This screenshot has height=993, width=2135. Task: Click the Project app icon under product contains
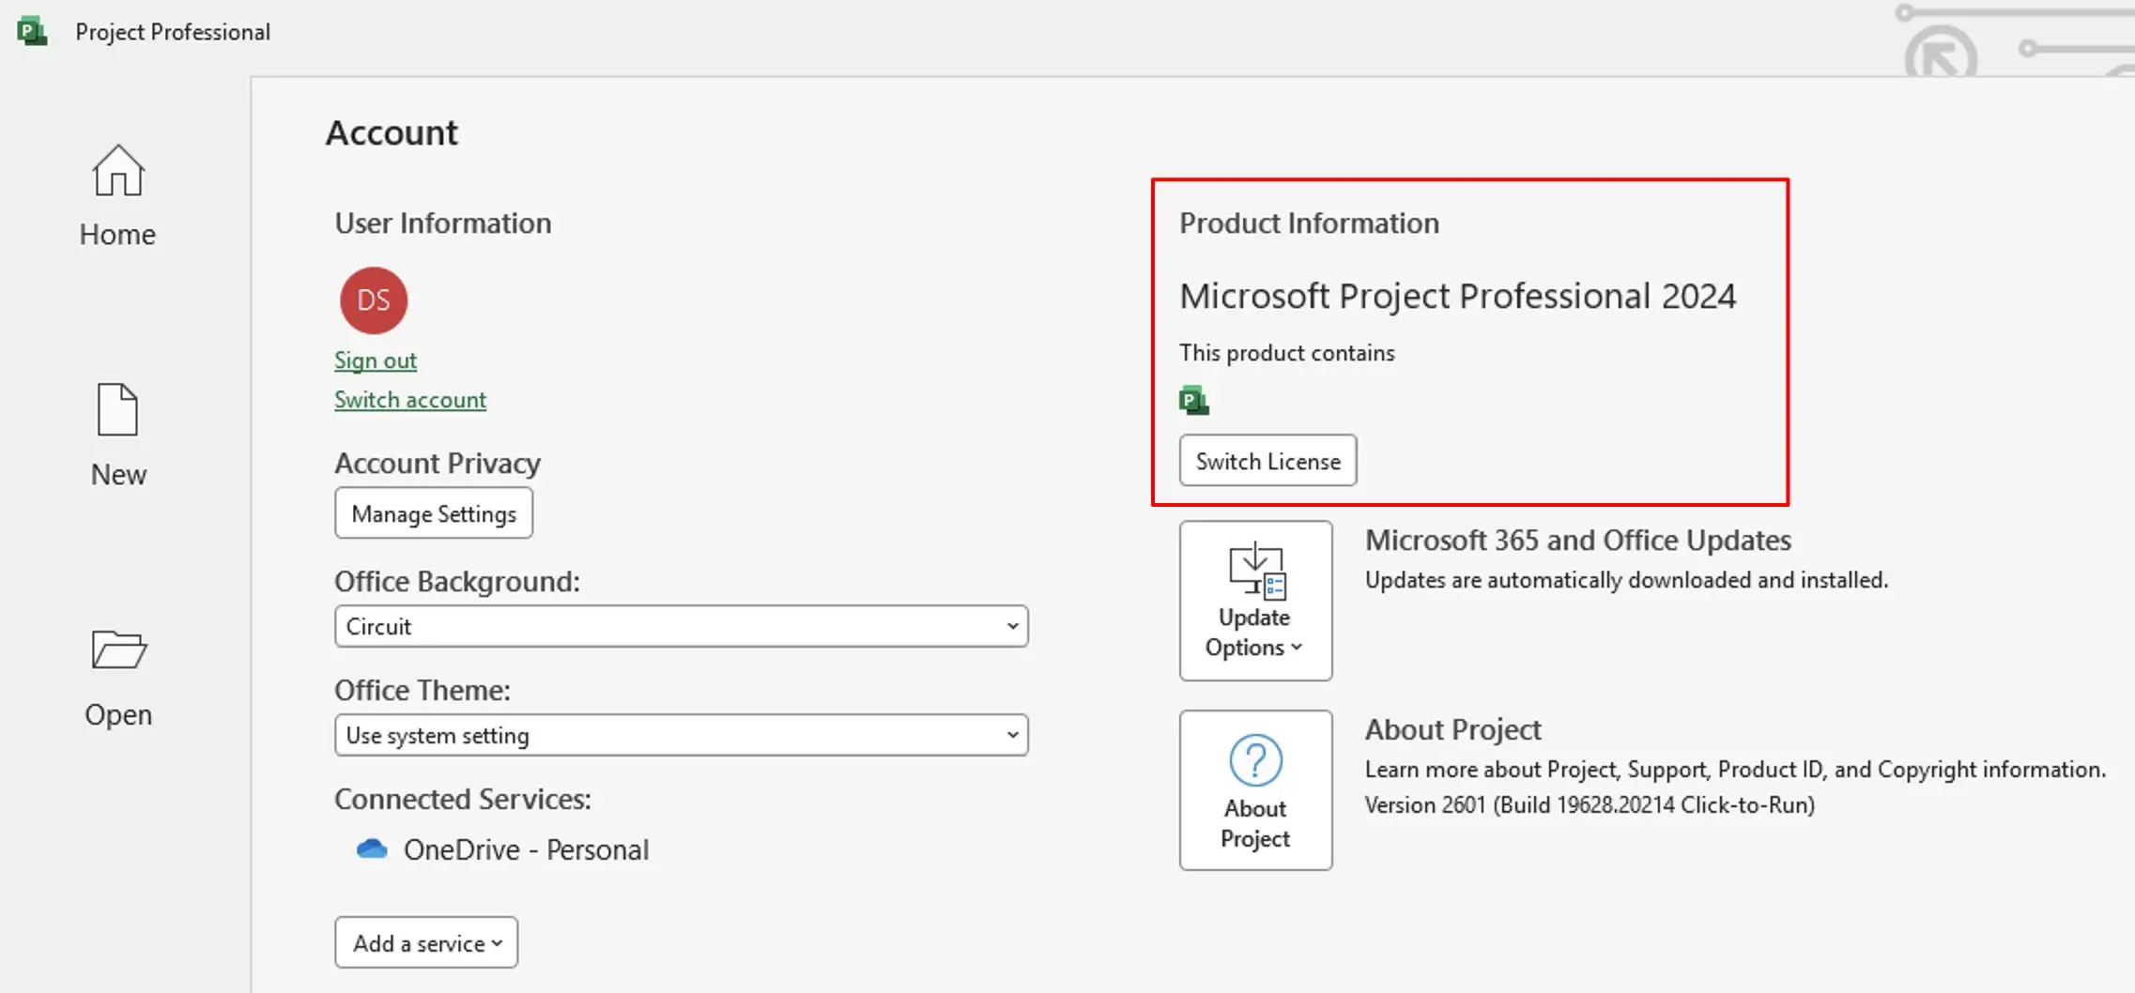pyautogui.click(x=1193, y=401)
